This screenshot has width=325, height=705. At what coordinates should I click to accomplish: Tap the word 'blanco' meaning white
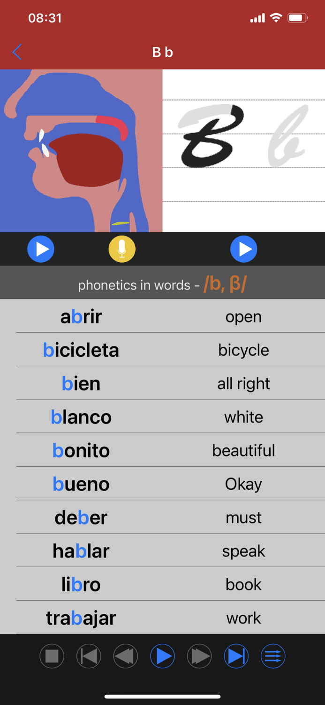(x=81, y=416)
